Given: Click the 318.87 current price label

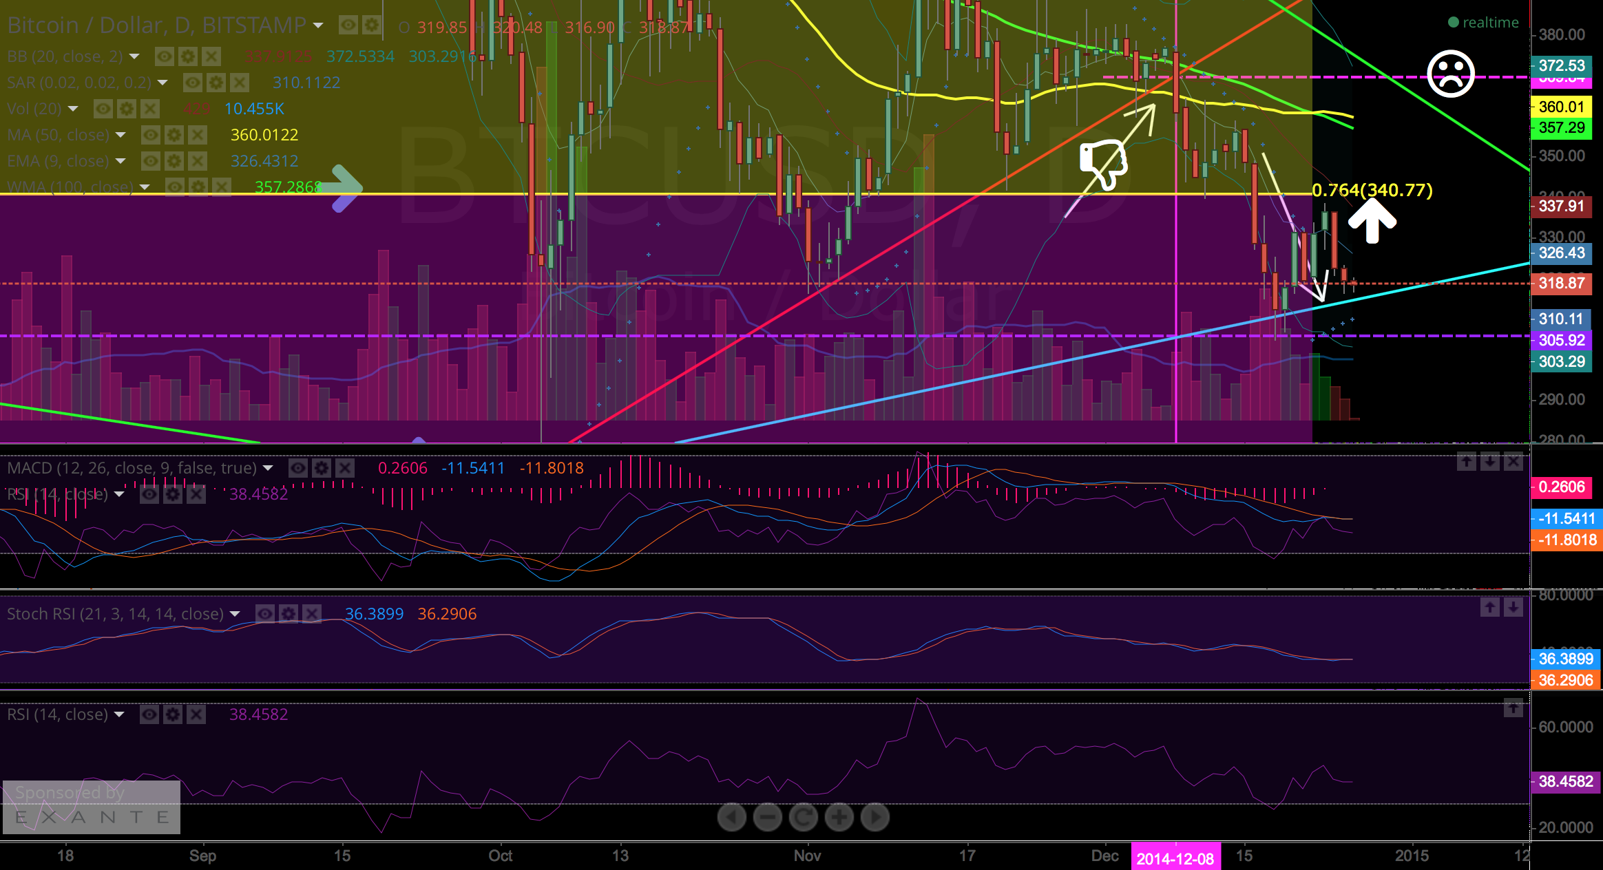Looking at the screenshot, I should 1562,284.
